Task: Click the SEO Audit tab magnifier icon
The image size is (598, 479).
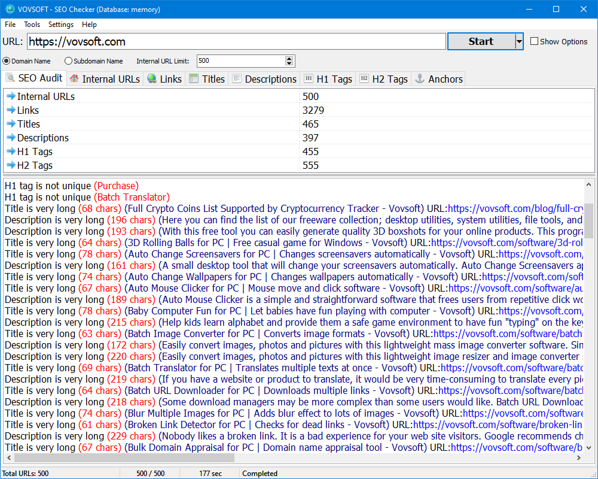Action: pyautogui.click(x=10, y=78)
